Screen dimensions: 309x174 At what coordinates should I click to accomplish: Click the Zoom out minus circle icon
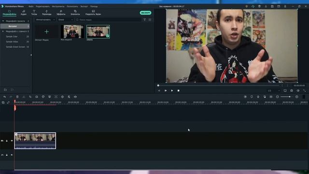tap(278, 97)
